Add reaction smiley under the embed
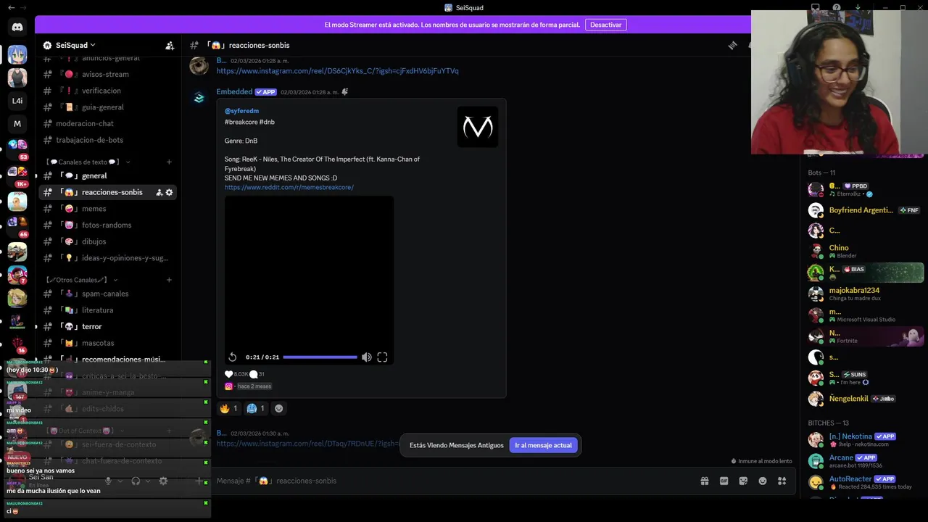 [278, 408]
